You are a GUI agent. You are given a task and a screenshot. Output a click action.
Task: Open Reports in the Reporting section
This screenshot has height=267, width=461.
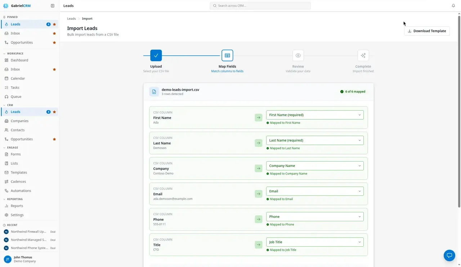(x=30, y=206)
